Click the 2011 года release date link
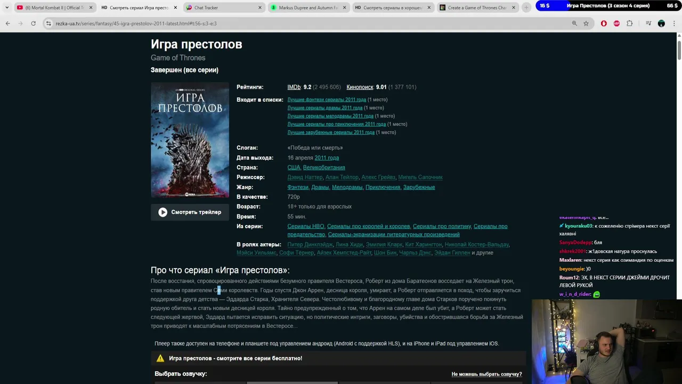The height and width of the screenshot is (384, 682). click(327, 158)
